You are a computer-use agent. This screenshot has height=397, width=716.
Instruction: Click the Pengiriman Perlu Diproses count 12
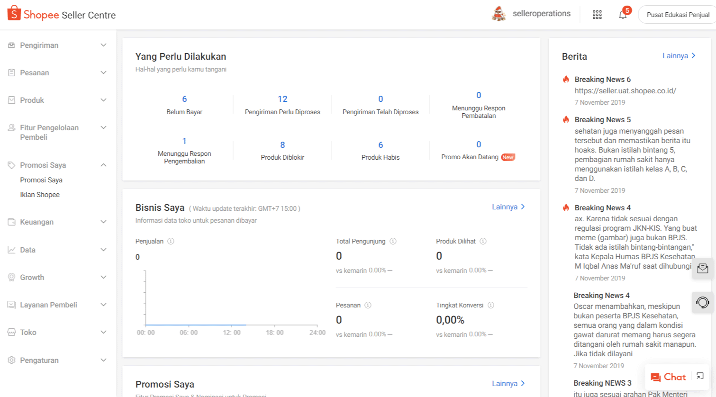282,99
